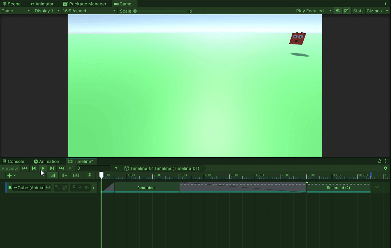
Task: Open the Add Track plus dropdown
Action: point(11,175)
